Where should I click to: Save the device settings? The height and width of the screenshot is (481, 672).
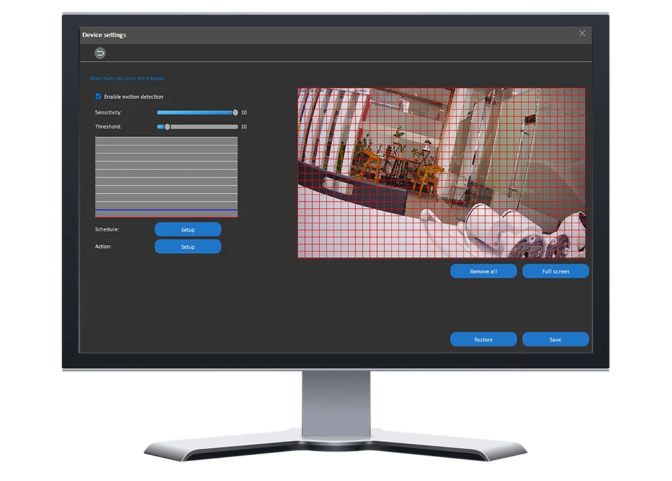(x=556, y=339)
